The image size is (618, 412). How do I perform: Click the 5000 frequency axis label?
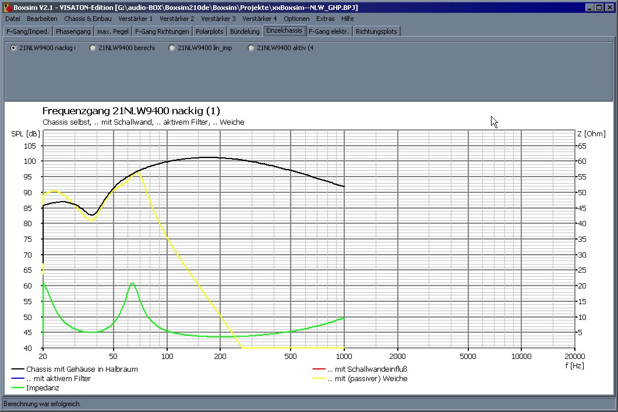[x=468, y=357]
